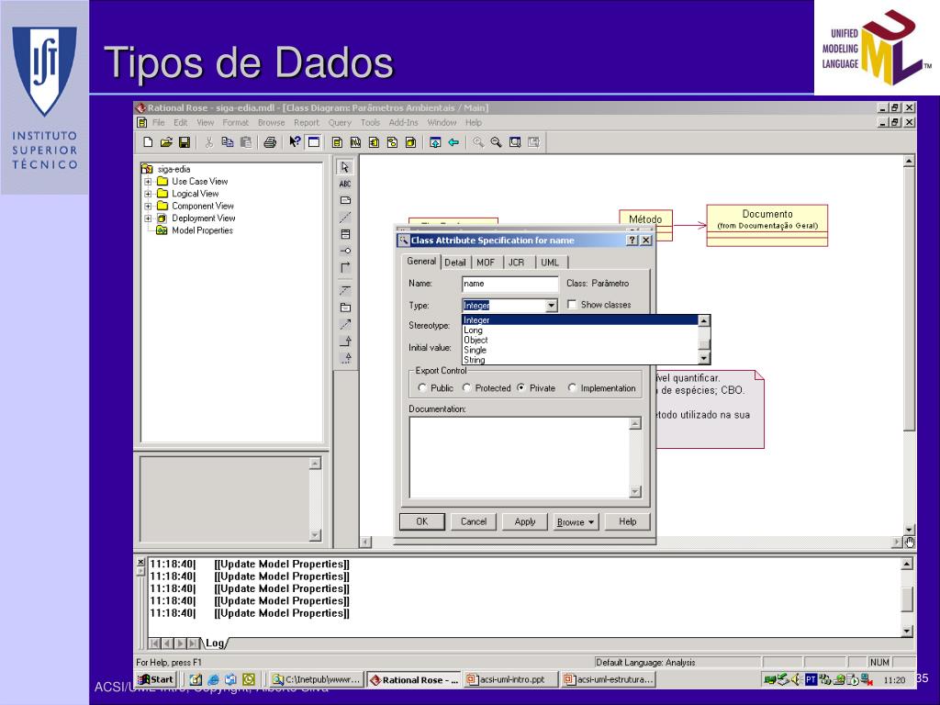Click the View Documentation window icon
940x705 pixels.
coord(314,142)
